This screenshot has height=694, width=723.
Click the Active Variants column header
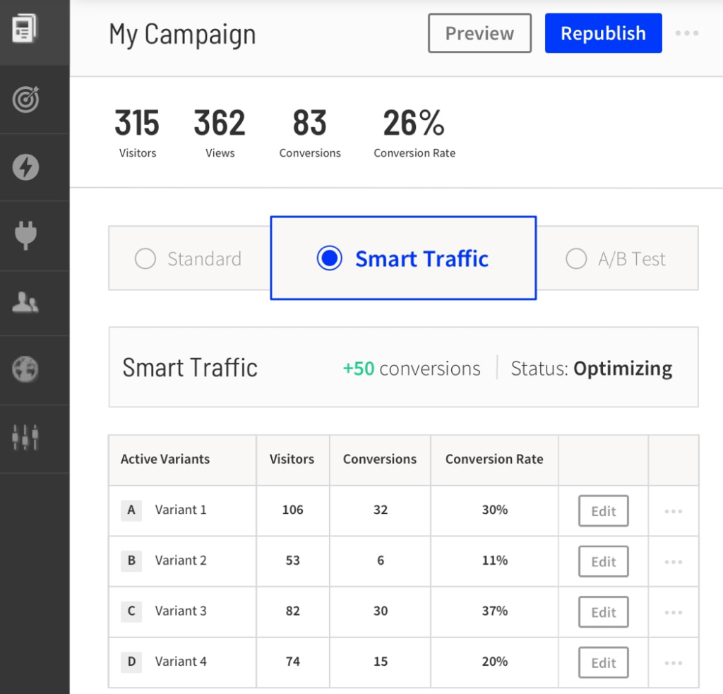164,459
